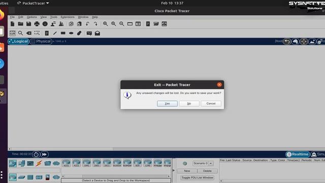Click Toggle PDU List Window button
The height and width of the screenshot is (183, 325).
point(198,177)
